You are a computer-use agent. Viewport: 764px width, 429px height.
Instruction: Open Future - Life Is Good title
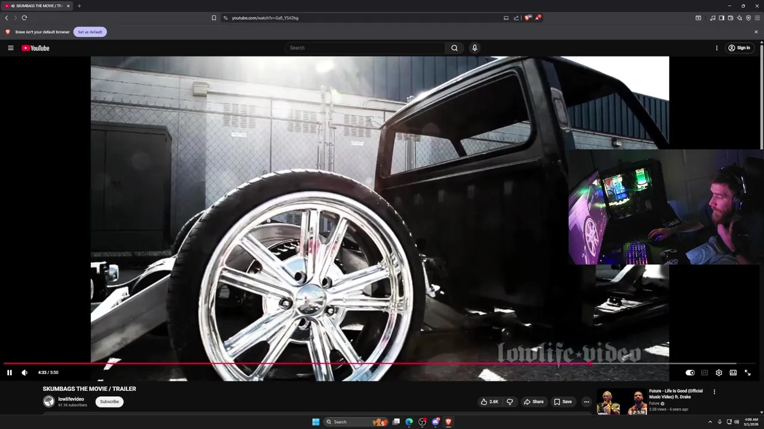[x=676, y=393]
